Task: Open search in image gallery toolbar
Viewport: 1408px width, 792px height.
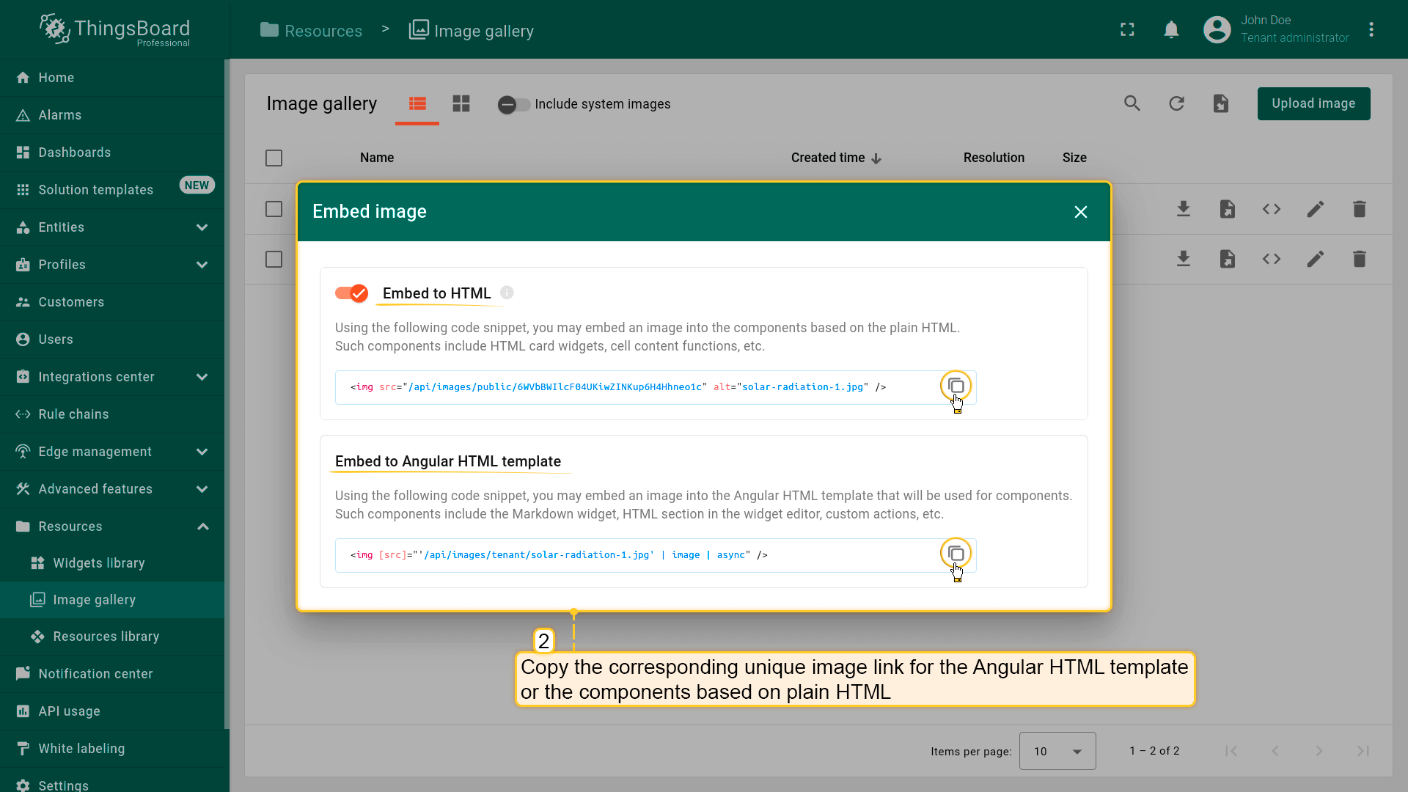Action: (x=1132, y=103)
